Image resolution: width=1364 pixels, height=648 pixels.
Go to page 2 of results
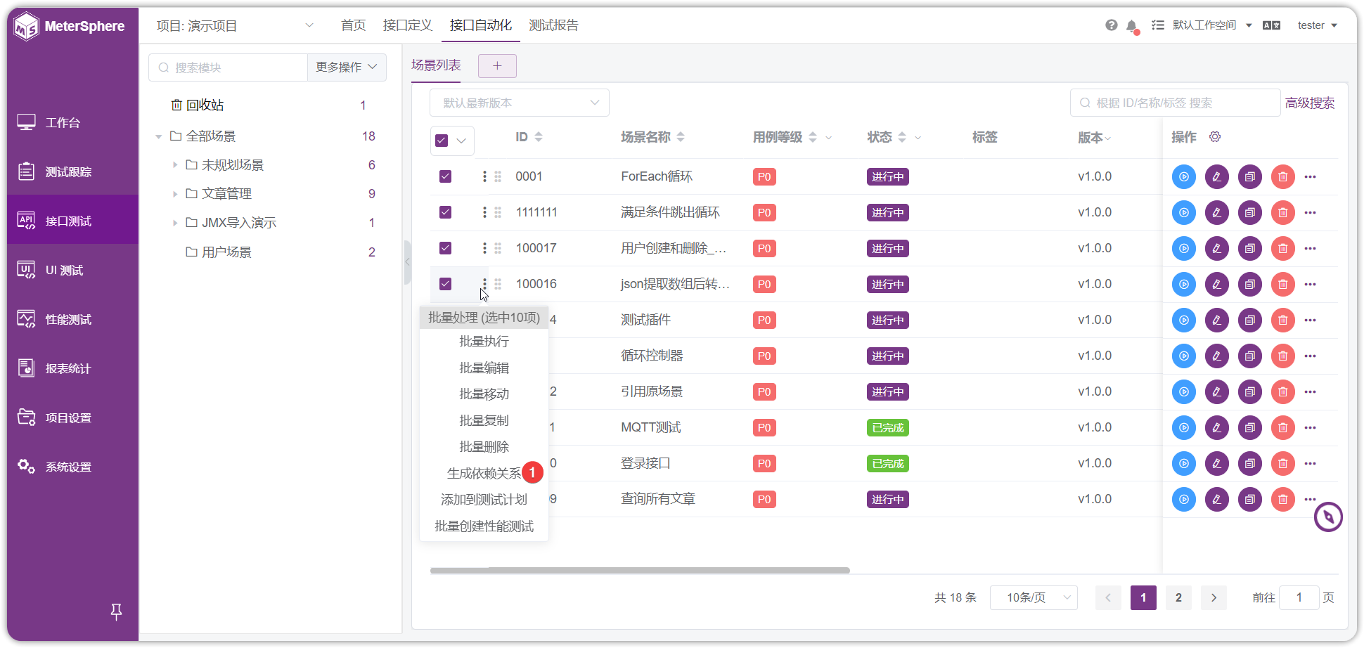point(1178,597)
